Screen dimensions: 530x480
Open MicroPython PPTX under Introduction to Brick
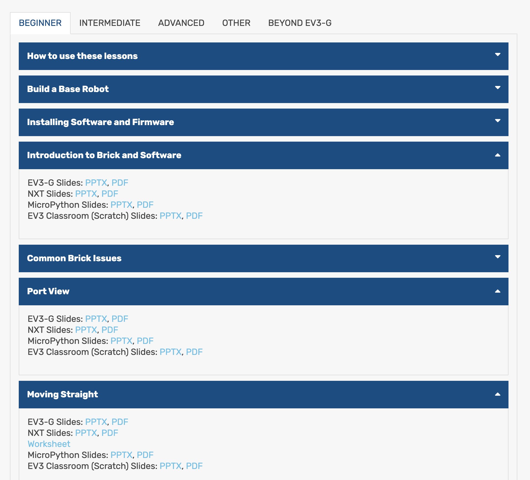point(121,205)
